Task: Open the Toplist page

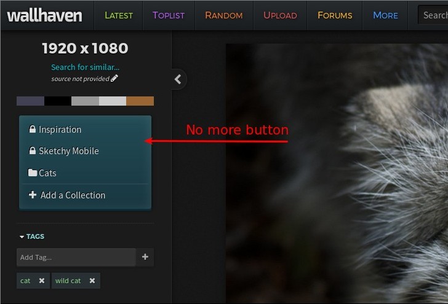Action: pyautogui.click(x=169, y=15)
